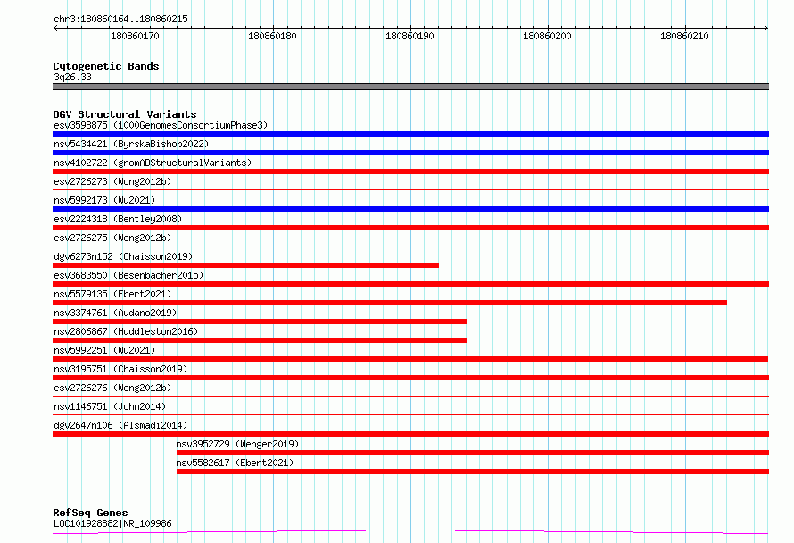Open the esv2726276 Wong2012b variant label

pyautogui.click(x=112, y=388)
